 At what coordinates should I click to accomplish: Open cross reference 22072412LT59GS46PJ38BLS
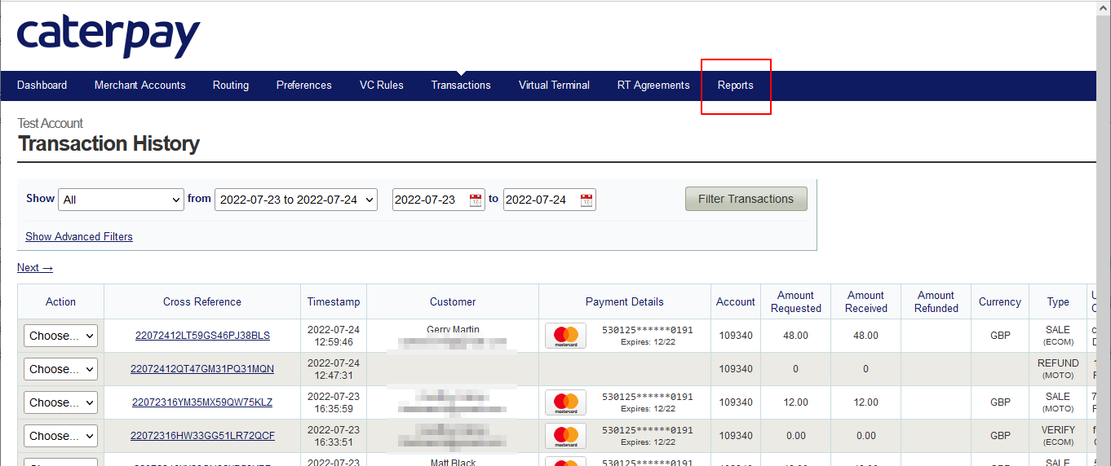[202, 336]
